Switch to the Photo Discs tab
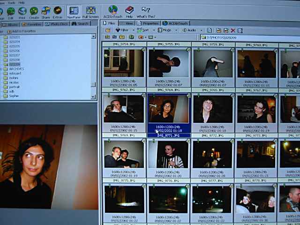The width and height of the screenshot is (300, 225). click(x=56, y=24)
